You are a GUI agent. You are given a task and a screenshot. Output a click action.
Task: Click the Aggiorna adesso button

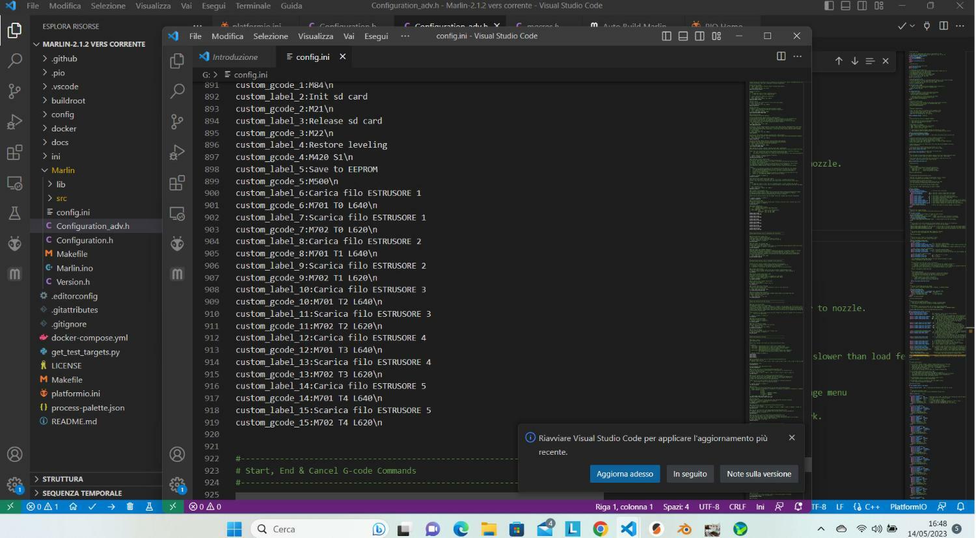[625, 474]
